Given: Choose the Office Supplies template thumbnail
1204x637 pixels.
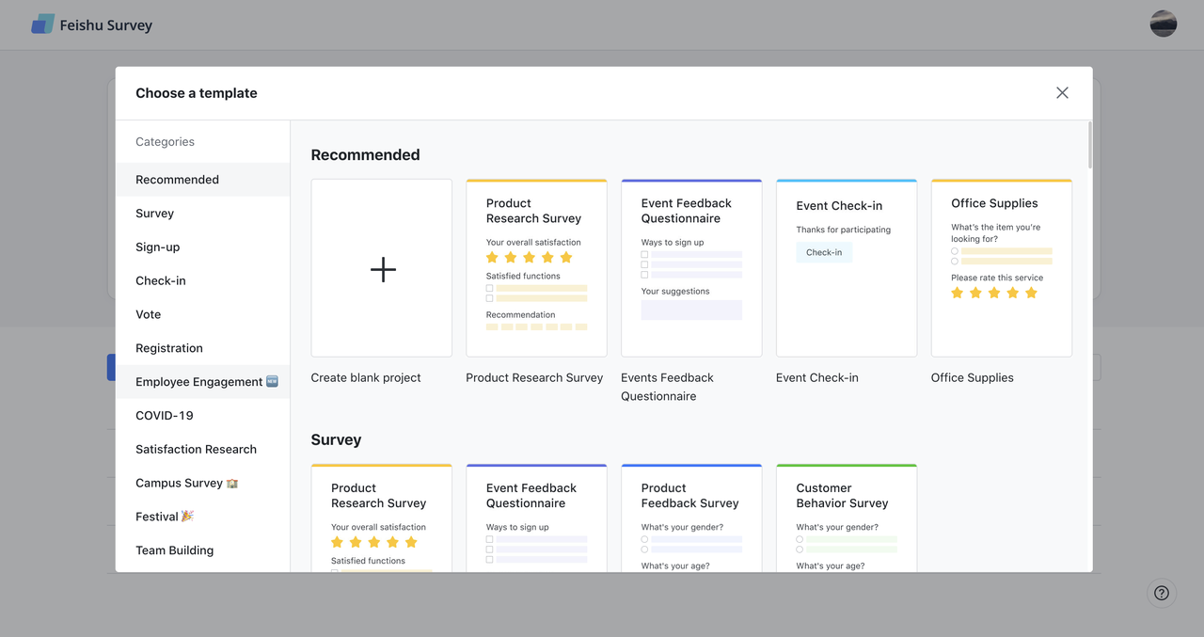Looking at the screenshot, I should point(1002,268).
